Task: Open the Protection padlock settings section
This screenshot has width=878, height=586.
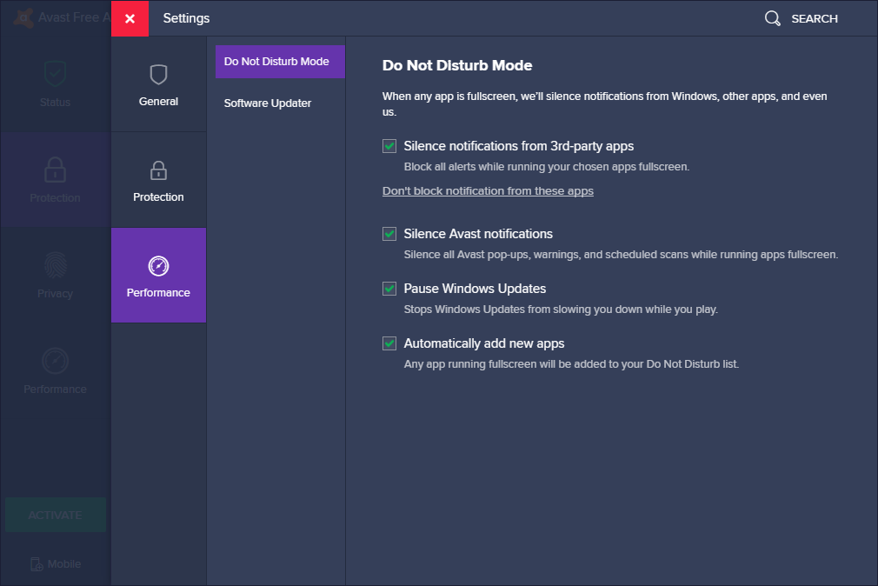Action: 158,170
